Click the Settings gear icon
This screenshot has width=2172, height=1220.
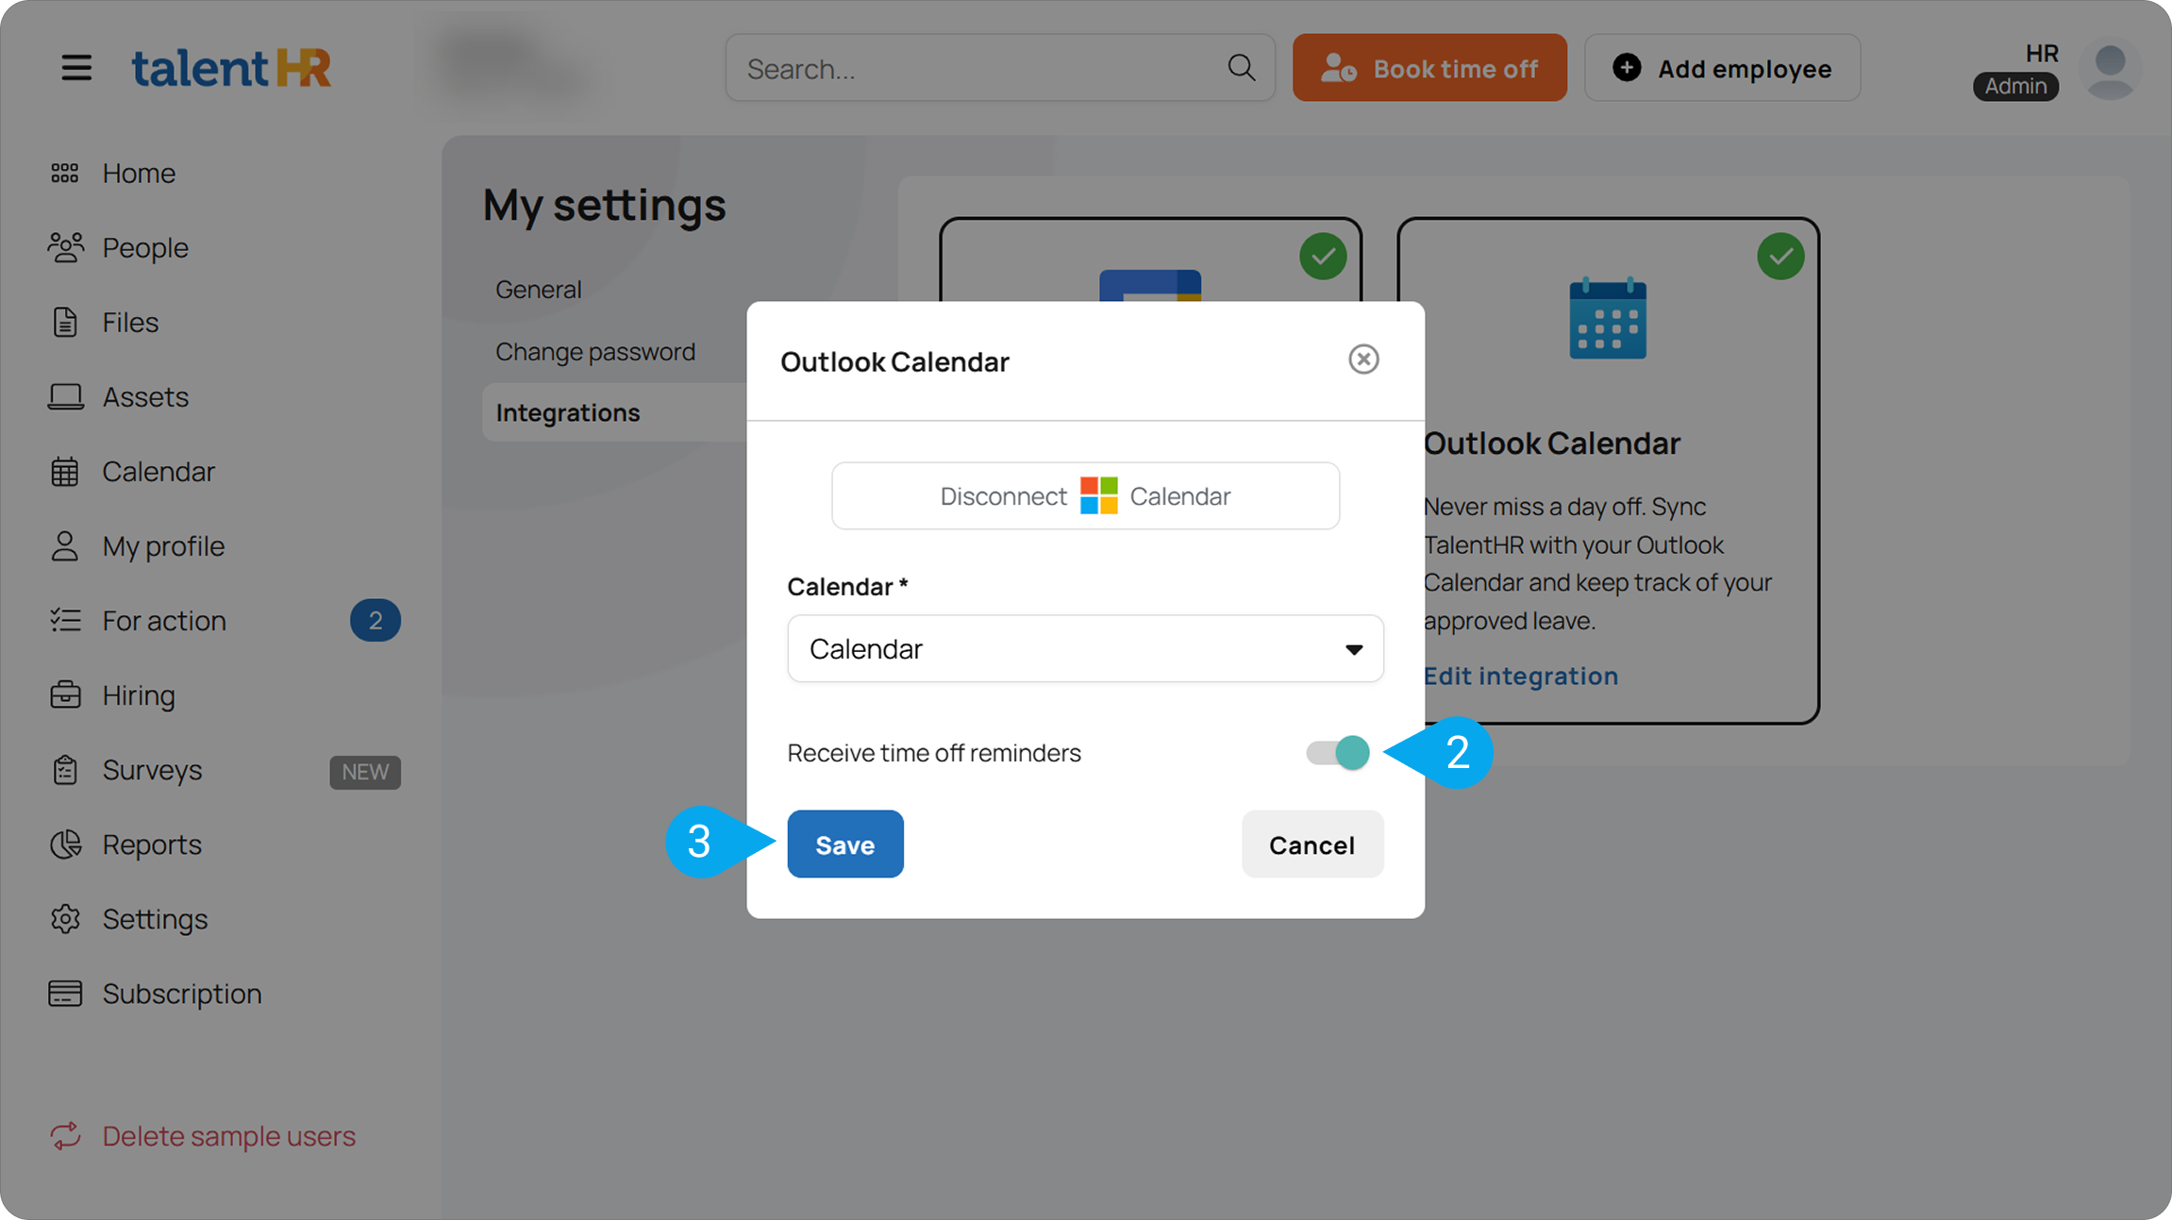point(65,918)
